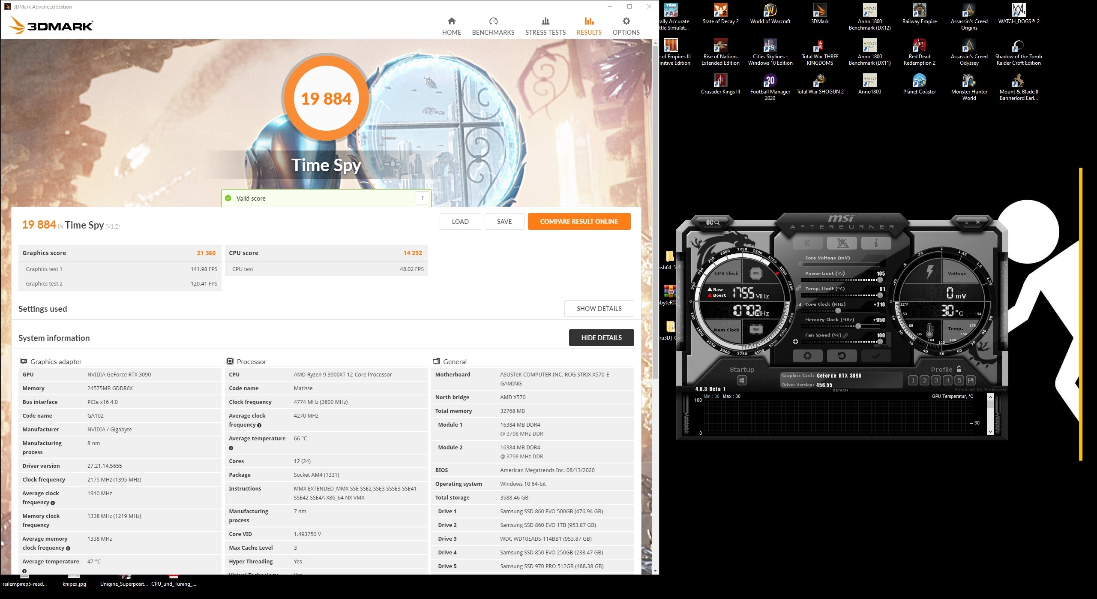Expand Settings used with SHOW DETAILS

[599, 308]
